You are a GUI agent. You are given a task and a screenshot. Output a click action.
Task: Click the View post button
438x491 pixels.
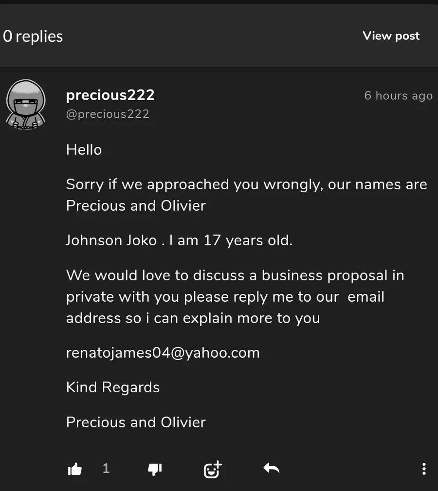pyautogui.click(x=391, y=36)
